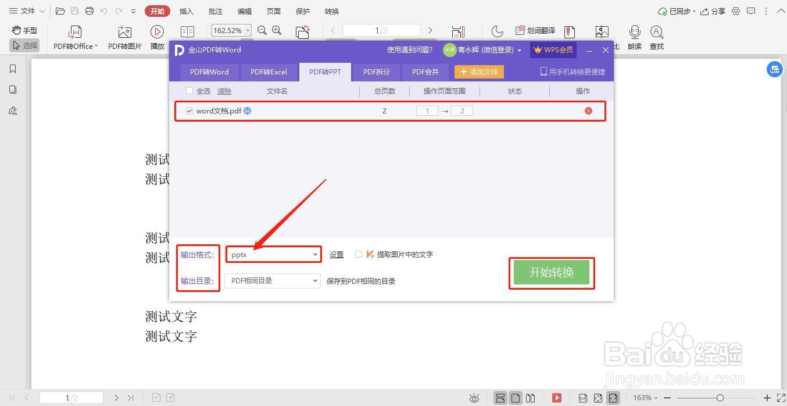Enable night mode via the moon icon
The width and height of the screenshot is (787, 406).
pos(498,30)
